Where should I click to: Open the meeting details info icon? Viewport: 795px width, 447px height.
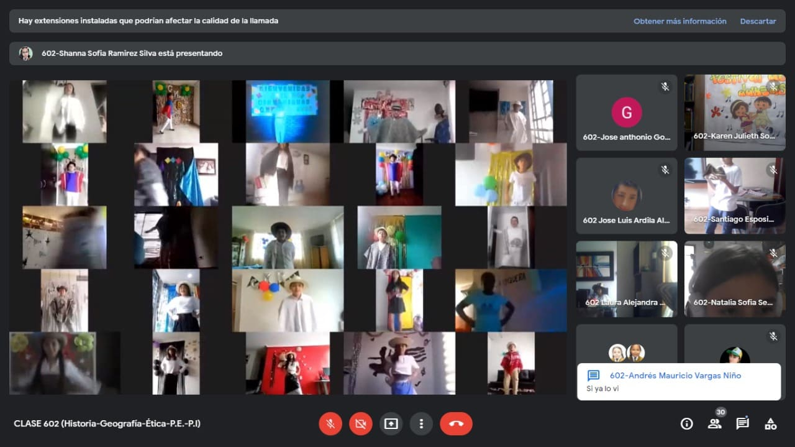pyautogui.click(x=686, y=424)
